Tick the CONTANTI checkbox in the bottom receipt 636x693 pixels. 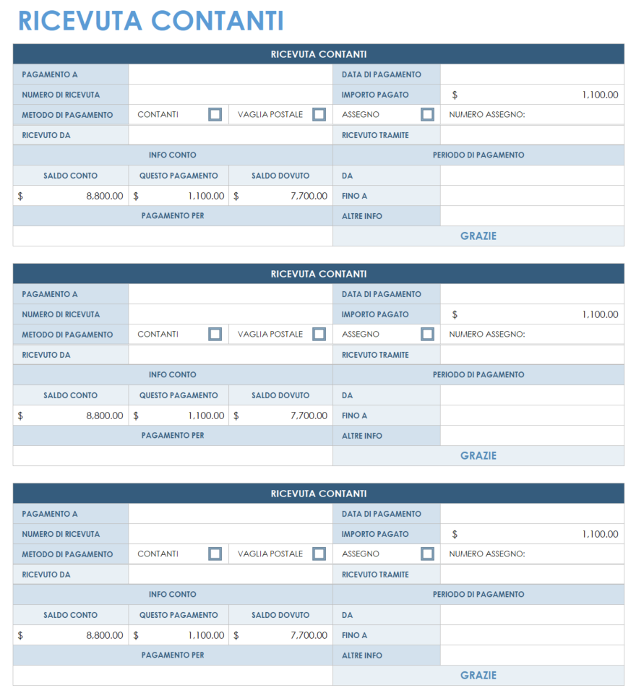(x=215, y=554)
